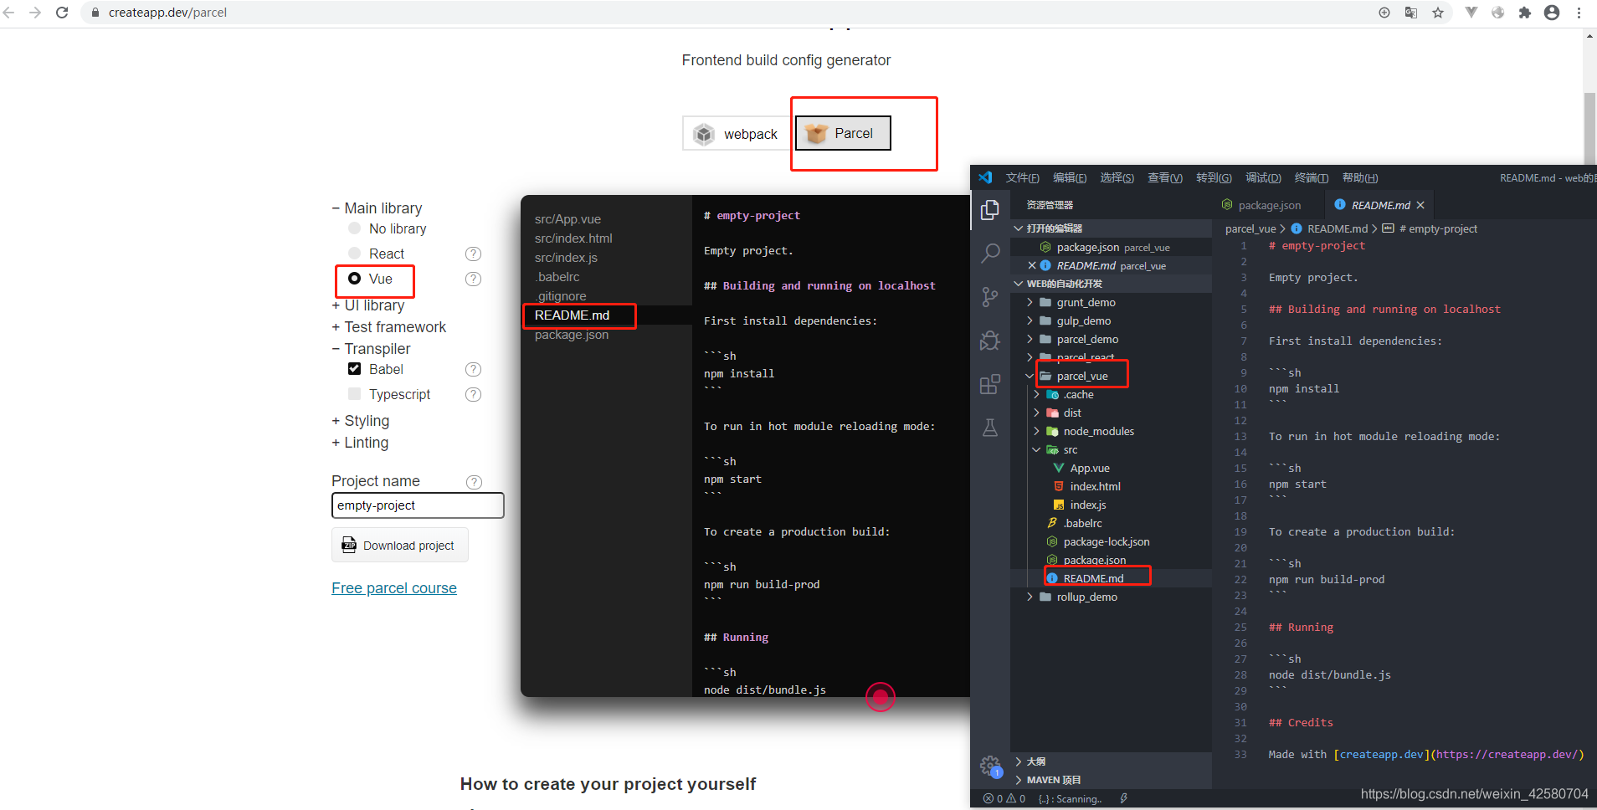
Task: Click the help icon next to React
Action: (x=473, y=254)
